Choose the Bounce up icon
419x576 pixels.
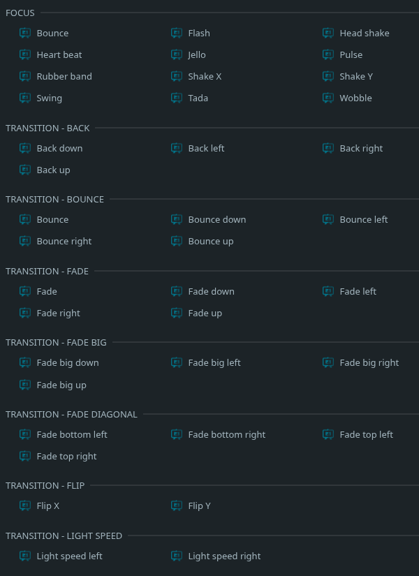[177, 242]
